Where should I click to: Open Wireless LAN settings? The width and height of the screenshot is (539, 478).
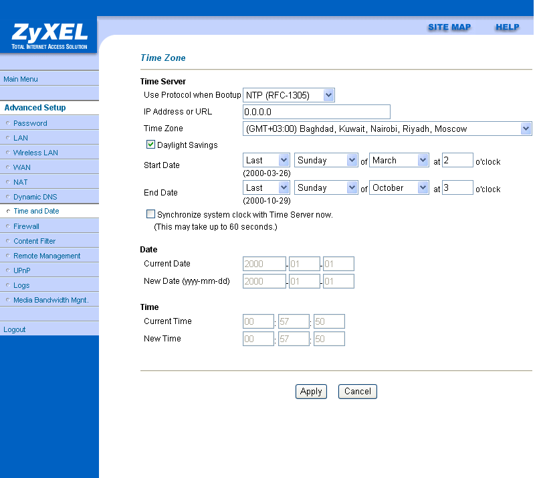tap(35, 153)
